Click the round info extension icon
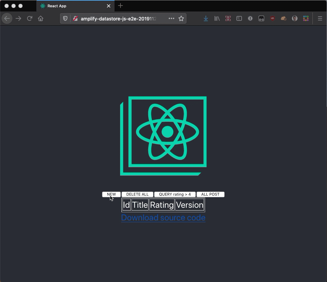Screen dimensions: 327x282 tap(250, 18)
